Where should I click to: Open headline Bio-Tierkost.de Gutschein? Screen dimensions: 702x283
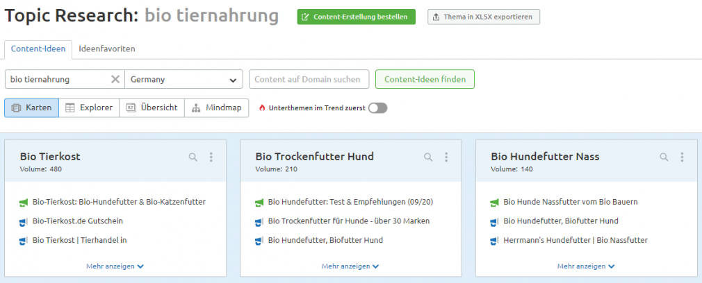click(77, 221)
